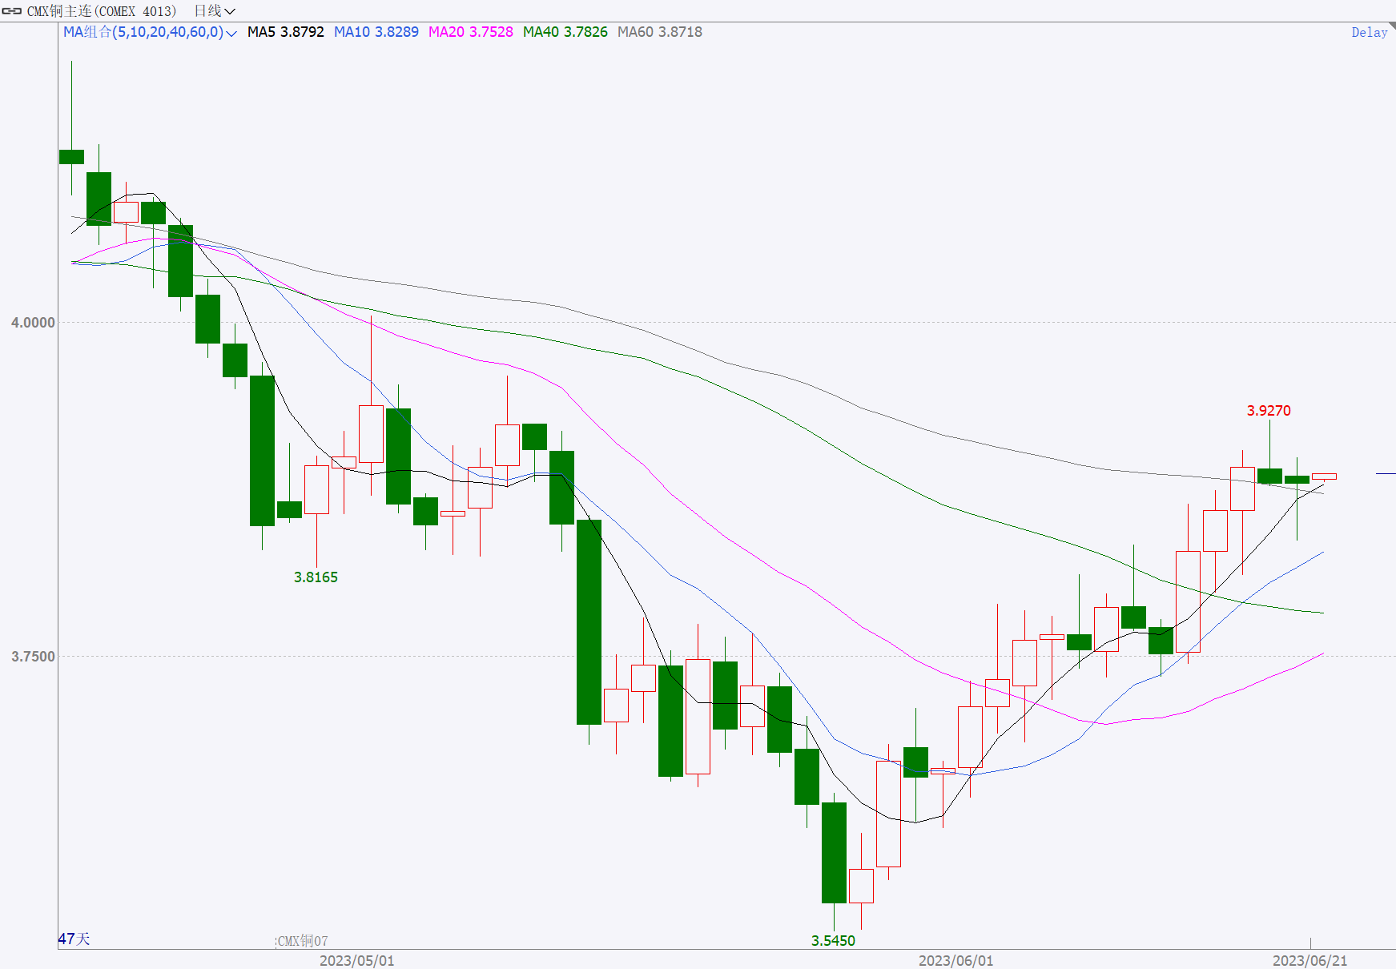Click the MA60 3.8718 legend value
This screenshot has height=969, width=1396.
(660, 32)
